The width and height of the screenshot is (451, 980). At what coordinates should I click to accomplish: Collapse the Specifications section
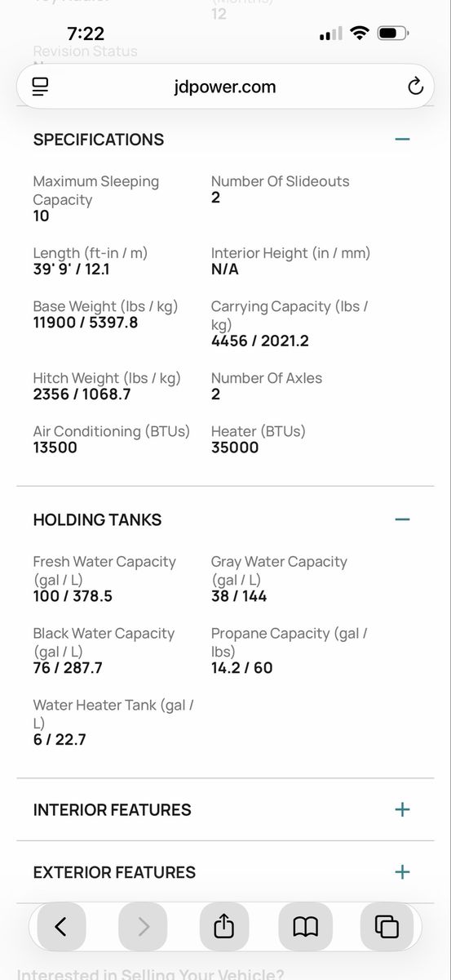[x=402, y=139]
